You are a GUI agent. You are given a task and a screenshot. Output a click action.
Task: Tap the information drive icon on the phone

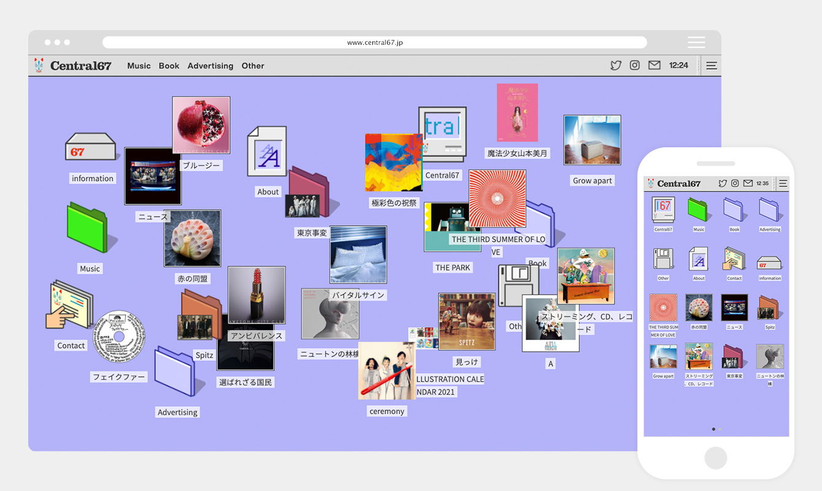(x=770, y=262)
